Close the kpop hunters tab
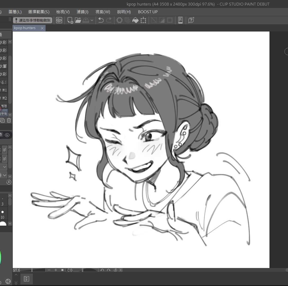 pyautogui.click(x=42, y=28)
